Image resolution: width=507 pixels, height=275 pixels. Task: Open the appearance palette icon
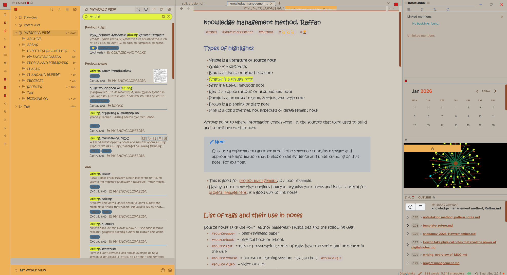coord(161,9)
